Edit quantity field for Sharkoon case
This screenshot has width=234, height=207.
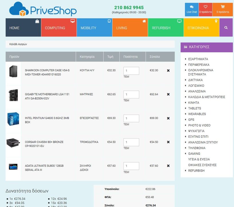(131, 71)
